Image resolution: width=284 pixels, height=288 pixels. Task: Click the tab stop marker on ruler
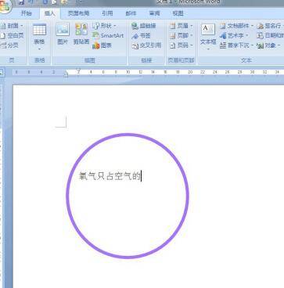(x=1, y=73)
